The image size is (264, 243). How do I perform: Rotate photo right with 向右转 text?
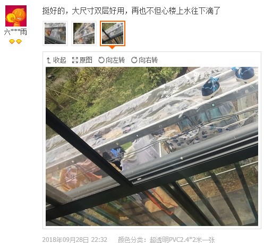click(x=148, y=60)
